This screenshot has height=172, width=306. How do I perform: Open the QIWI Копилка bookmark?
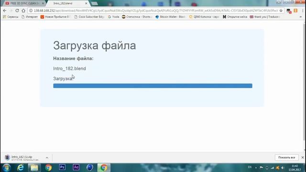click(204, 17)
